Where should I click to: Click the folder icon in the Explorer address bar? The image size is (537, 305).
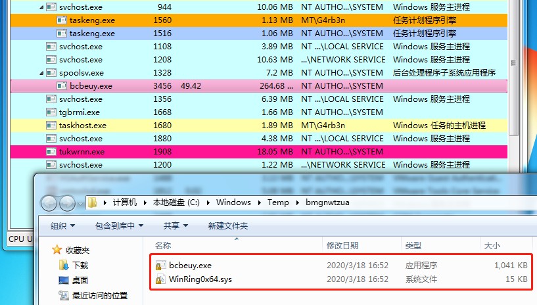click(x=93, y=202)
